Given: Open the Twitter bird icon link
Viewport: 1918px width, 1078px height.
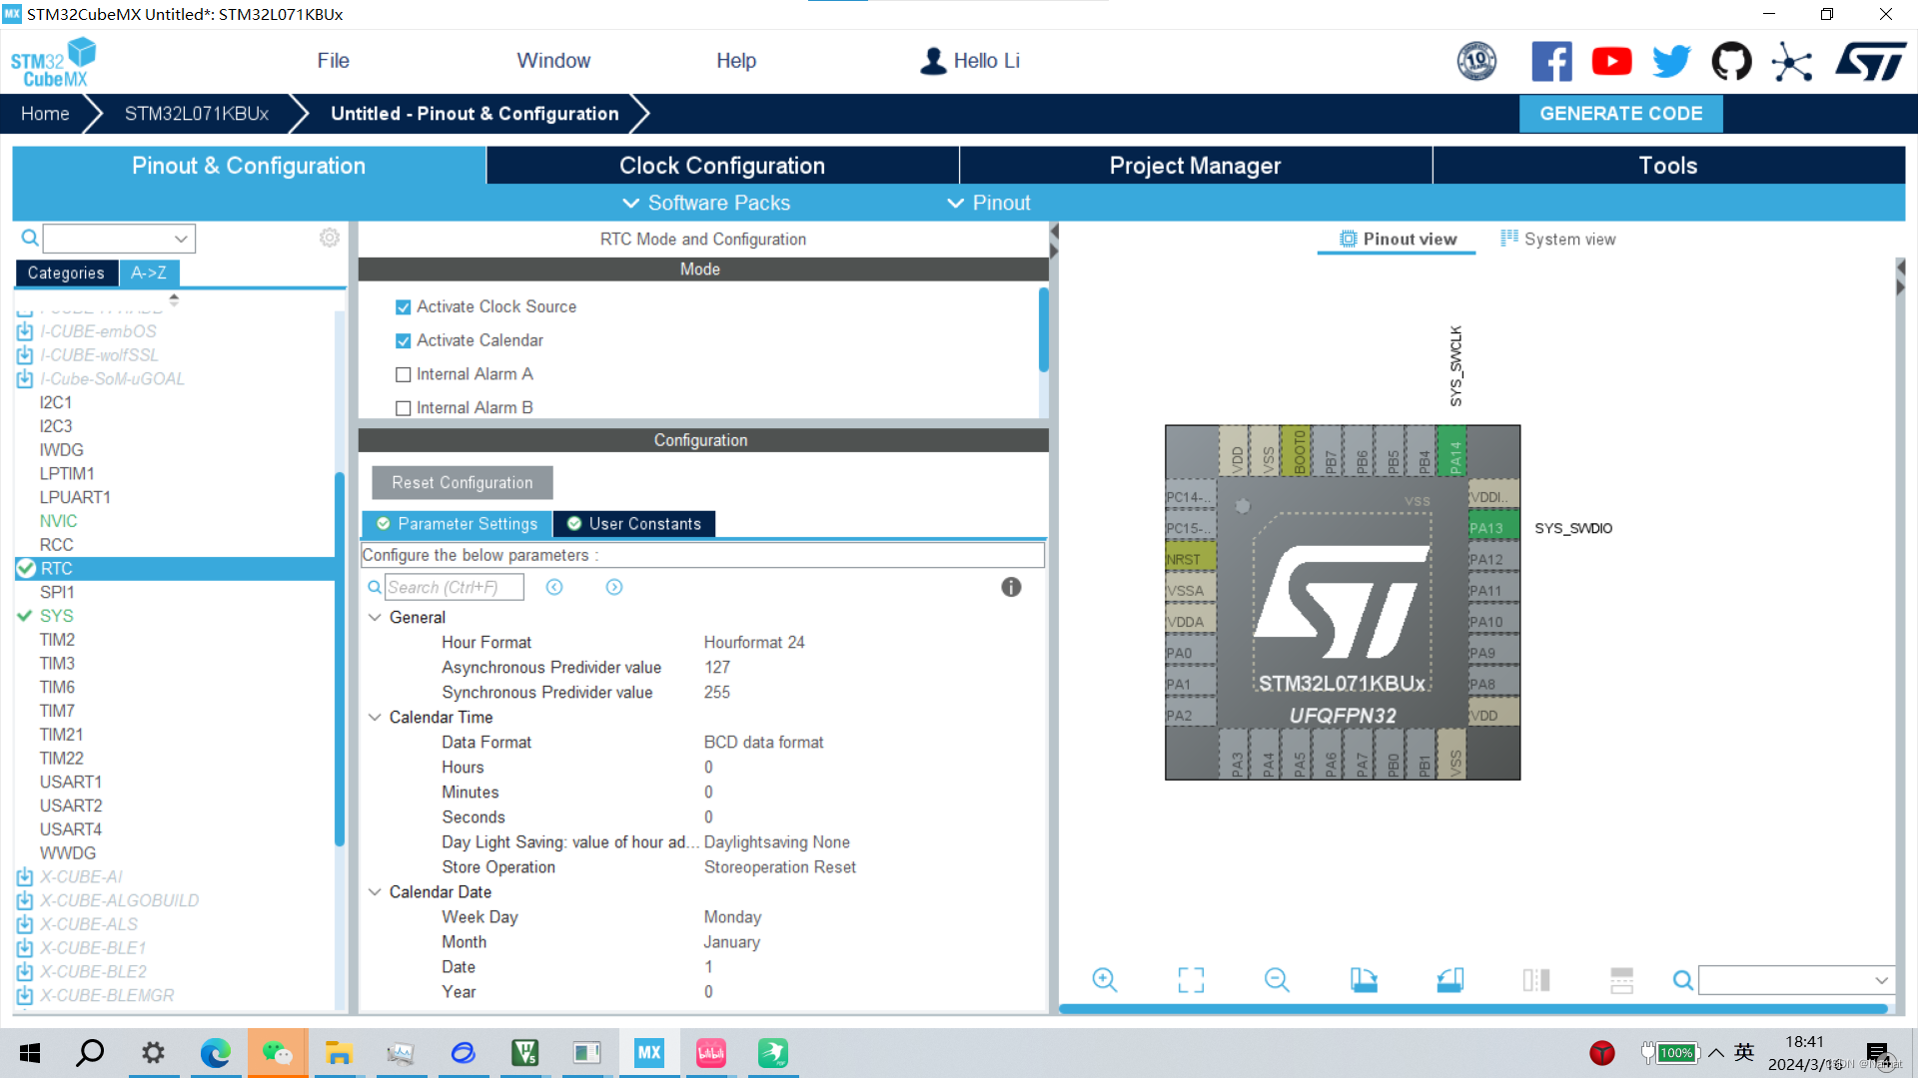Looking at the screenshot, I should click(x=1671, y=61).
